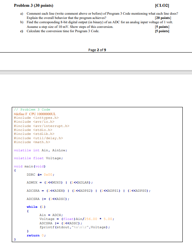
Task: Click the 'volatile int Ain, AinLow;' declaration
Action: click(41, 150)
